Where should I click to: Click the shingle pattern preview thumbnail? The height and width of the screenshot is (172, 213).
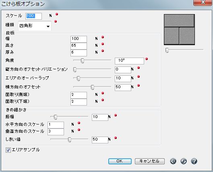pos(179,29)
